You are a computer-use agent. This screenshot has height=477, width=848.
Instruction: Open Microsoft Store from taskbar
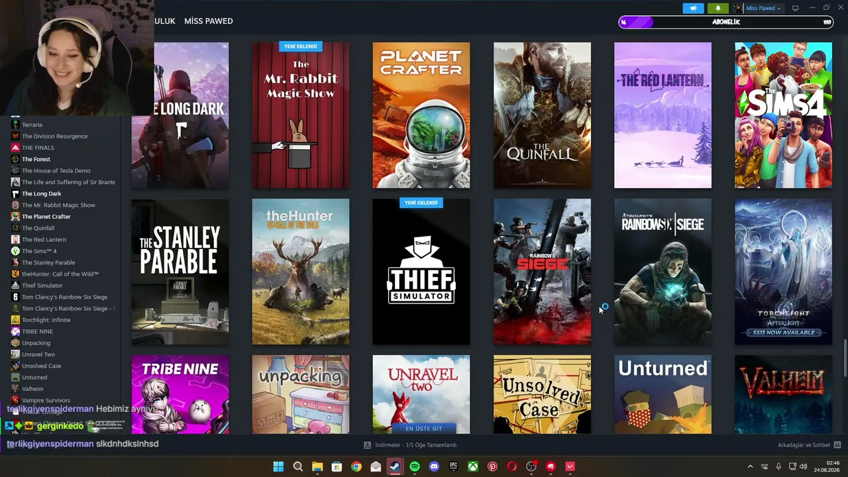pos(337,466)
